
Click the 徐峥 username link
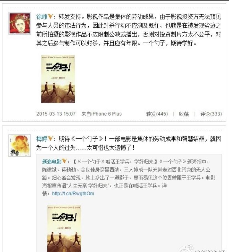(x=42, y=17)
